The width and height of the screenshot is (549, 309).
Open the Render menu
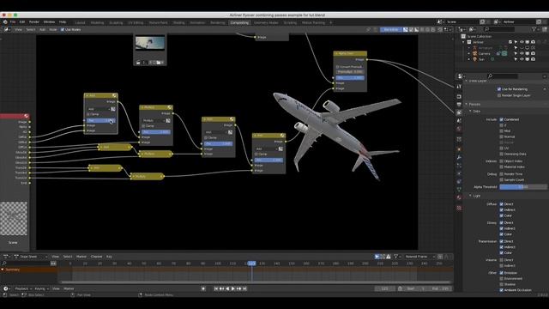coord(34,22)
